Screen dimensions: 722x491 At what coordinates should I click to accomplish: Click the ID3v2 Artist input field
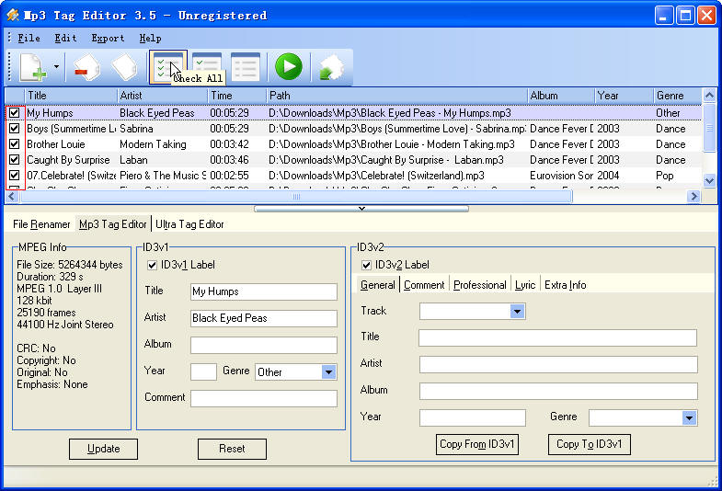coord(558,364)
